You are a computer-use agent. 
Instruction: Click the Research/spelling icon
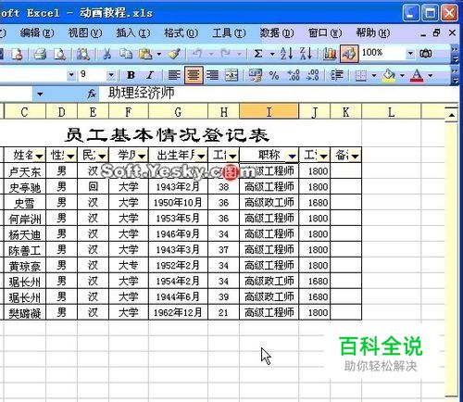click(x=82, y=54)
